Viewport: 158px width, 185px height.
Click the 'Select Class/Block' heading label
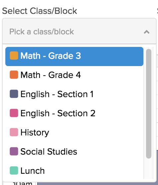[x=39, y=11]
